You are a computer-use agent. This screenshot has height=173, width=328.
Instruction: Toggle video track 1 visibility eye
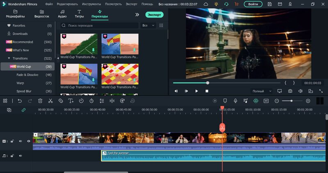point(29,141)
